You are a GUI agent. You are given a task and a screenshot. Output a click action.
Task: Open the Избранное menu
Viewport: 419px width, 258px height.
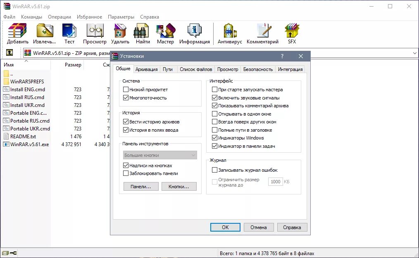tap(90, 17)
